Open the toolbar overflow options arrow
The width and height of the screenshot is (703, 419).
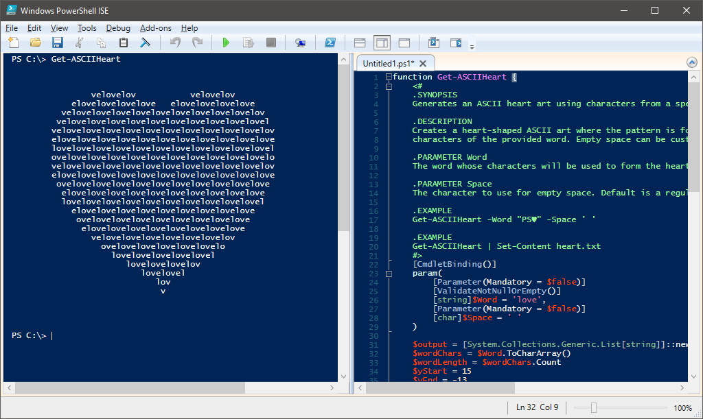472,47
